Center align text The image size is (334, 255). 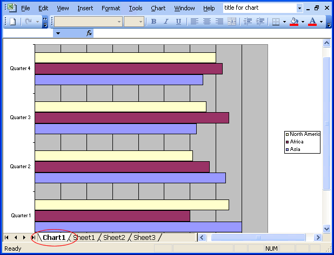click(206, 22)
